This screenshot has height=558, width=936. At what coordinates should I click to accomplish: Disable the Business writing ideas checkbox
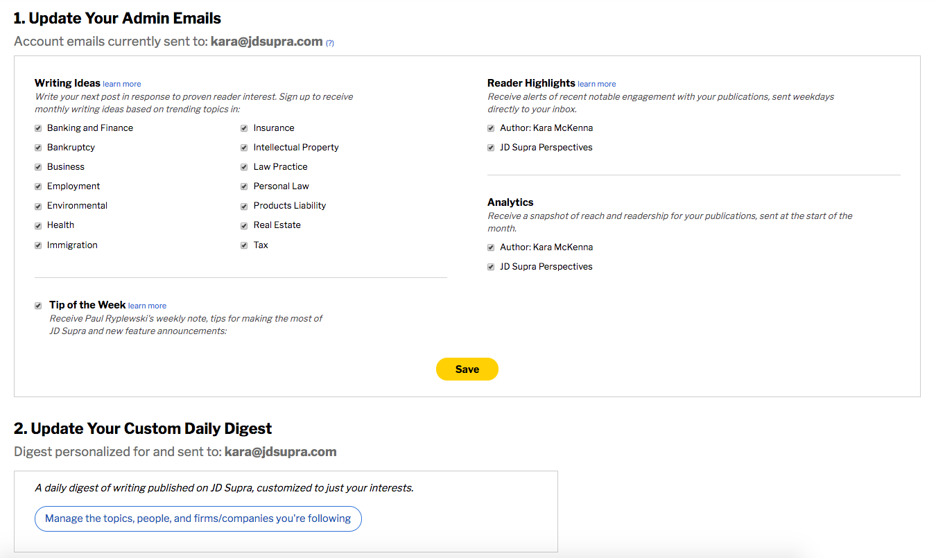[38, 167]
